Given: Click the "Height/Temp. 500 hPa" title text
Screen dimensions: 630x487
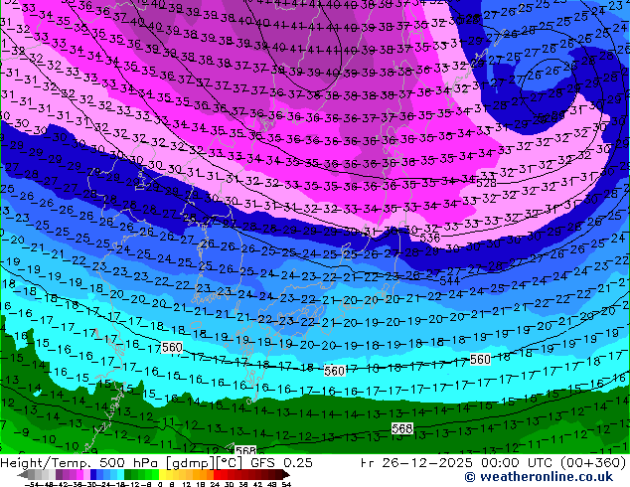Looking at the screenshot, I should (79, 463).
